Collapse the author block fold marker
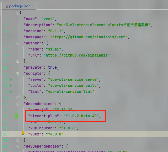The height and width of the screenshot is (152, 168). (18, 43)
